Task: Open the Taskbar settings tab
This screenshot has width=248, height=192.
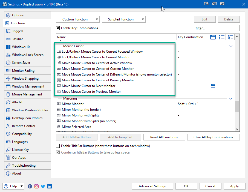Action: tap(28, 39)
